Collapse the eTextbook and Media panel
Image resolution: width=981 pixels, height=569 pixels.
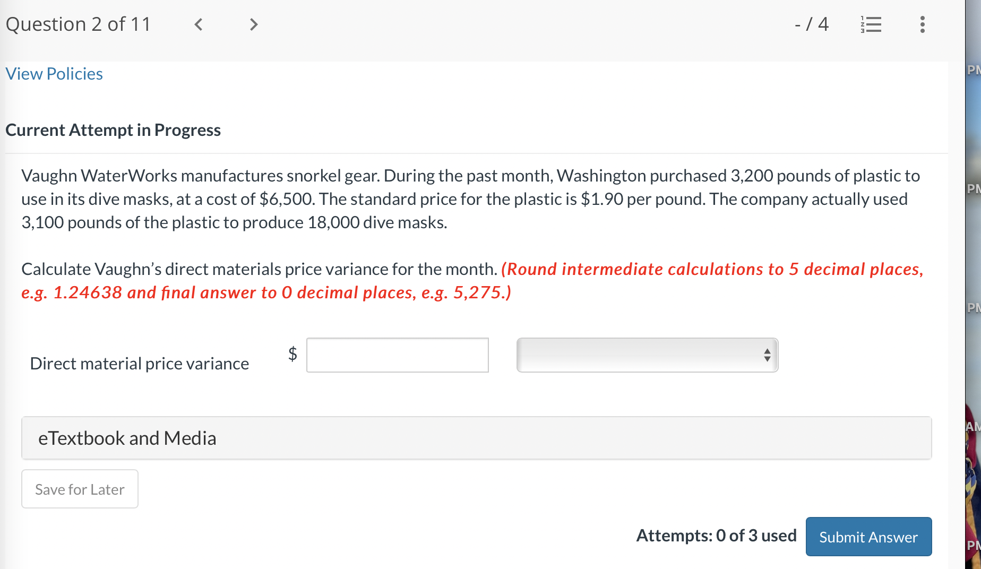127,438
